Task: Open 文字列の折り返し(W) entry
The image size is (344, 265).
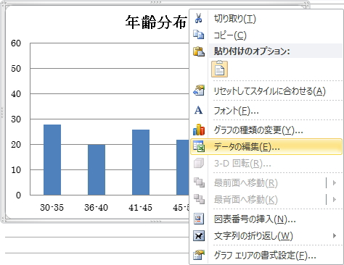Action: (x=266, y=236)
